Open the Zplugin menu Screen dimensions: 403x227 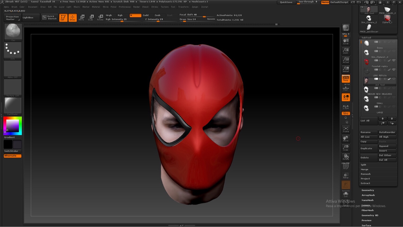195,7
